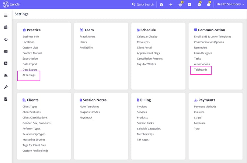Open the calendar from the sidebar

click(x=6, y=27)
